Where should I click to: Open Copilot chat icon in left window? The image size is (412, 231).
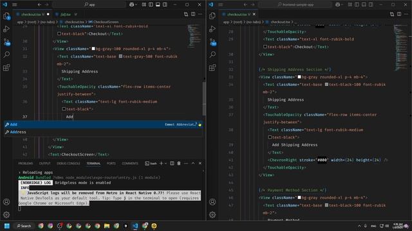pos(131,4)
